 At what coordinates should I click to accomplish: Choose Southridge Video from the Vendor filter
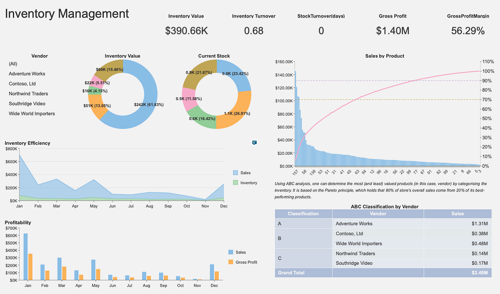27,103
